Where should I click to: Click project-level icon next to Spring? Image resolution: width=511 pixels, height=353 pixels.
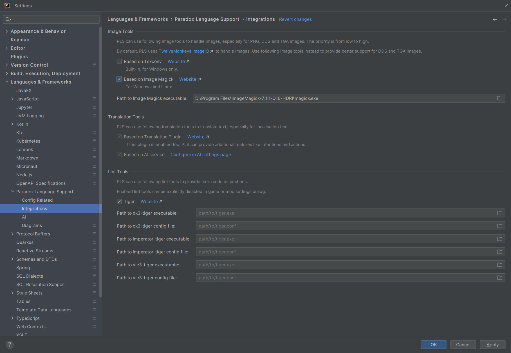(94, 267)
